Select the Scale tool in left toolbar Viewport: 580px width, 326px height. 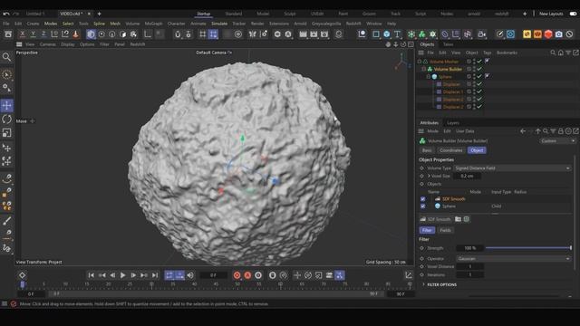pos(6,133)
